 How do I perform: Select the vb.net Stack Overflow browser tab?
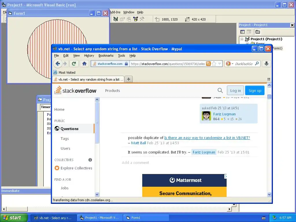tap(88, 79)
